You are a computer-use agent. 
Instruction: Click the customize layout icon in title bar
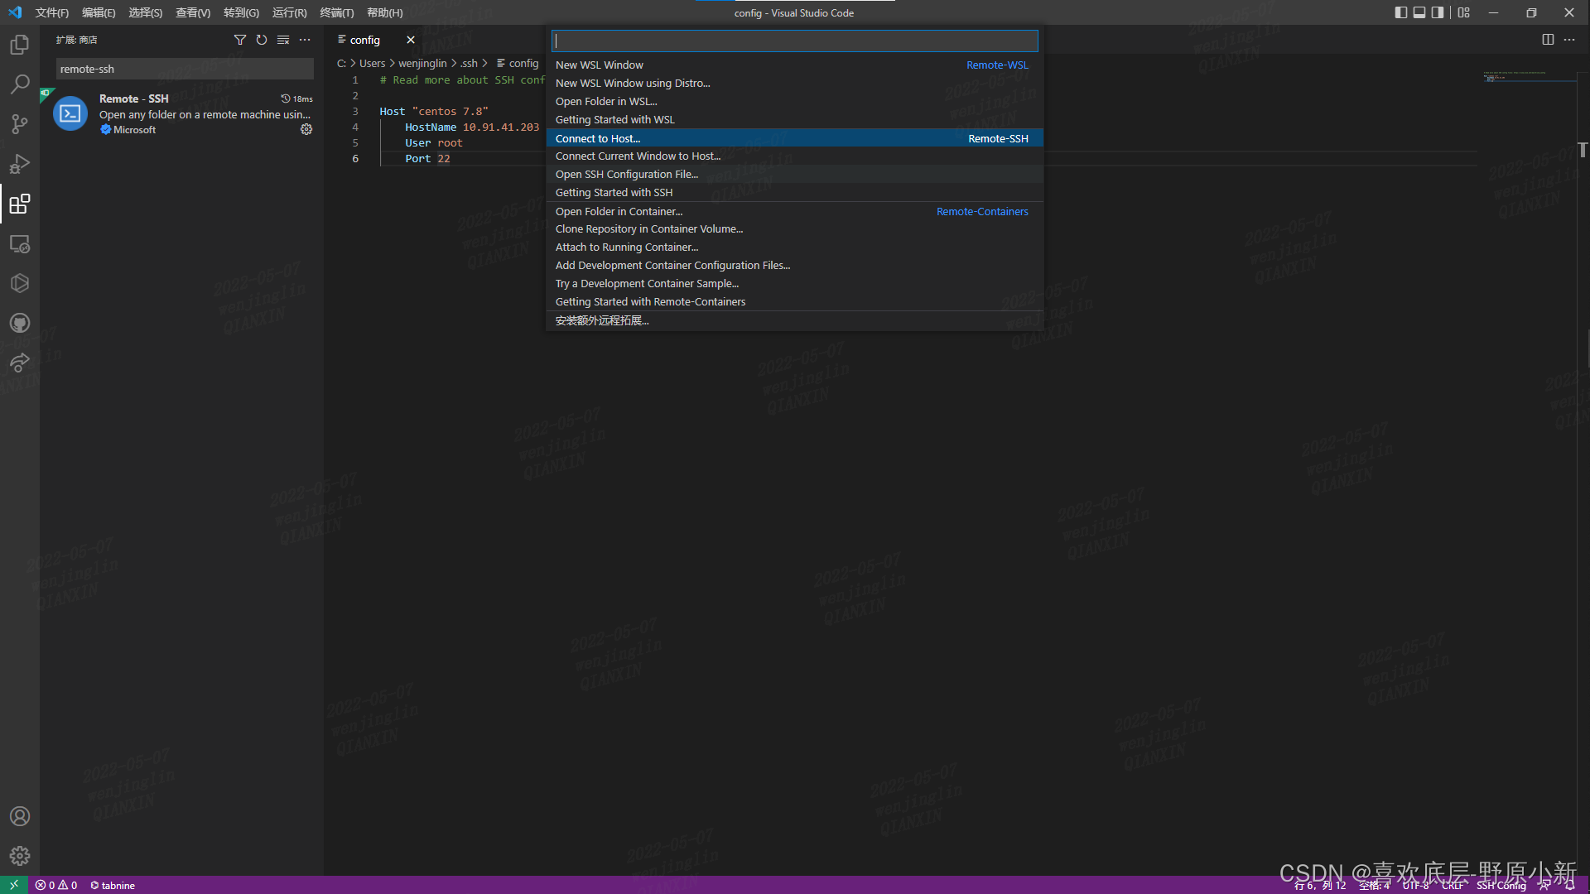click(x=1464, y=12)
